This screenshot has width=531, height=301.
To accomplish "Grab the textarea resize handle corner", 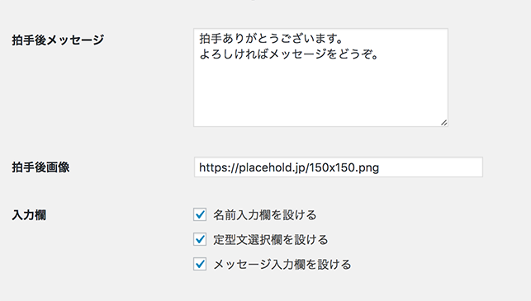I will tap(444, 123).
